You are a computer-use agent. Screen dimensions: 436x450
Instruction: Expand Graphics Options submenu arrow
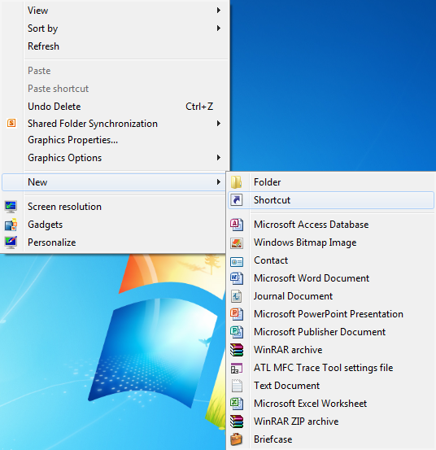click(219, 158)
